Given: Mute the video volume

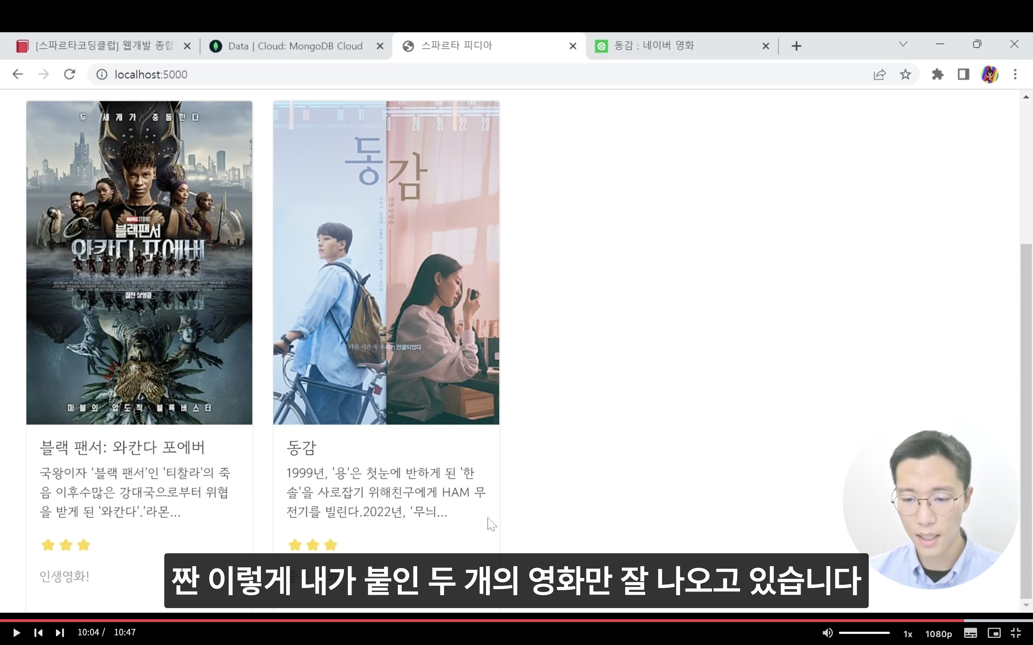Looking at the screenshot, I should pos(827,633).
